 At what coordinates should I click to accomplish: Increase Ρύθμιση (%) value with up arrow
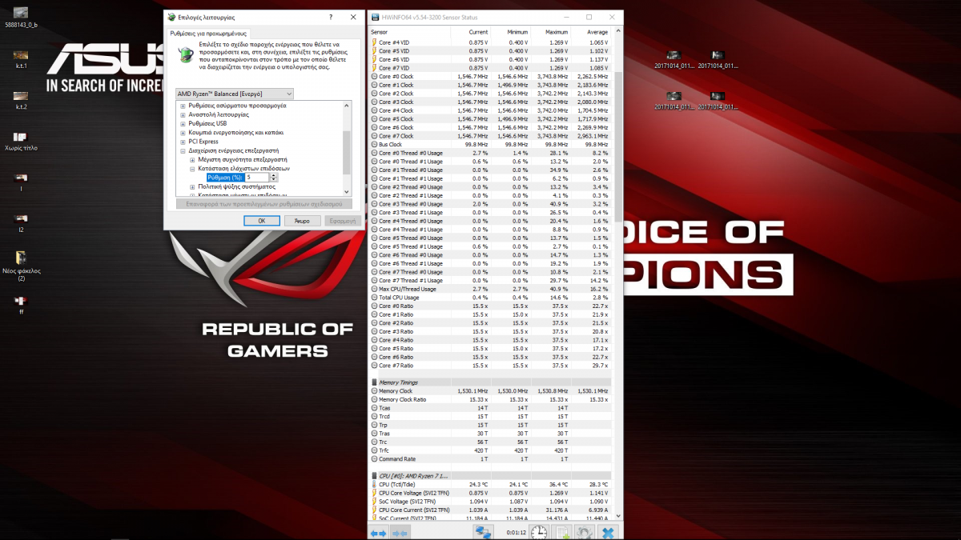coord(275,175)
